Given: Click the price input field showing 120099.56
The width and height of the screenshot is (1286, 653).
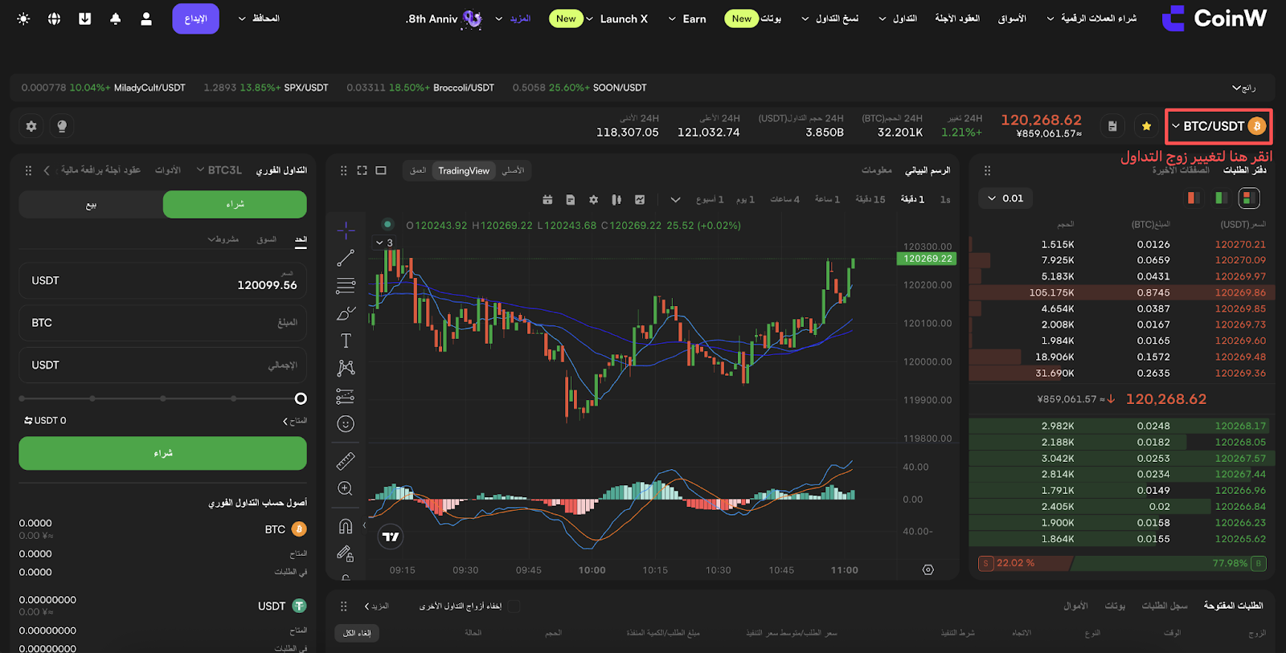Looking at the screenshot, I should tap(162, 280).
